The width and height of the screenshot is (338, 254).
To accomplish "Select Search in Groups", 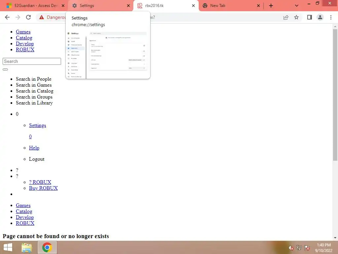I will click(x=34, y=97).
